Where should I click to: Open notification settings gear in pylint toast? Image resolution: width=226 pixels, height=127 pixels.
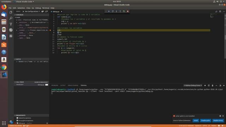click(220, 116)
